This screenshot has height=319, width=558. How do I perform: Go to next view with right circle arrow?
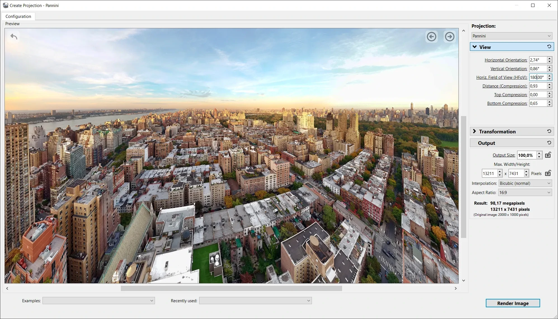pyautogui.click(x=450, y=37)
